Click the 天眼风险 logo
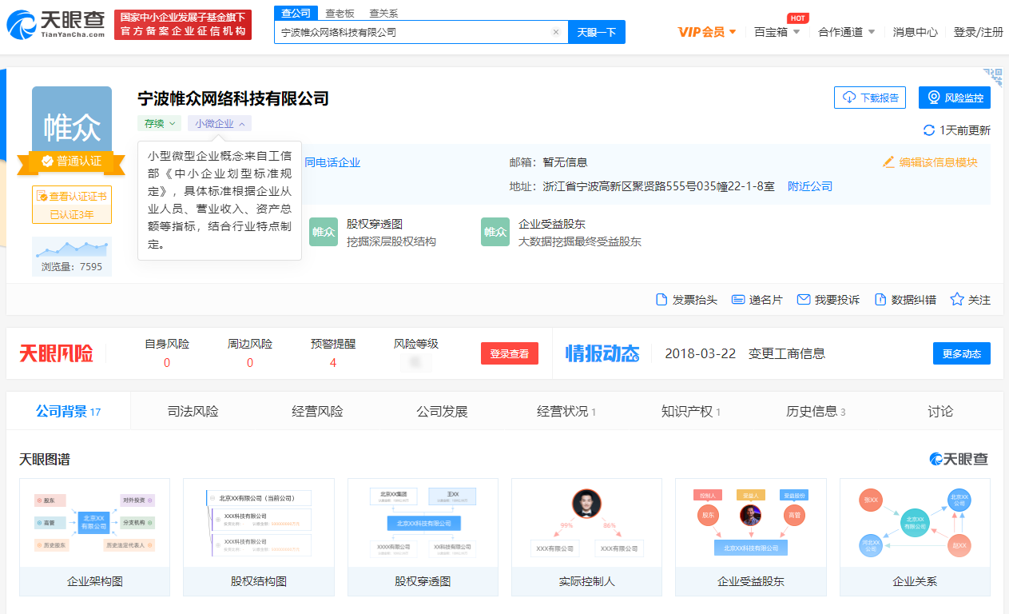 point(56,353)
